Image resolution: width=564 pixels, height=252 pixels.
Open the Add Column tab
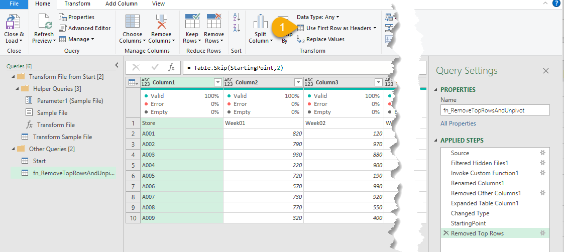pyautogui.click(x=121, y=4)
